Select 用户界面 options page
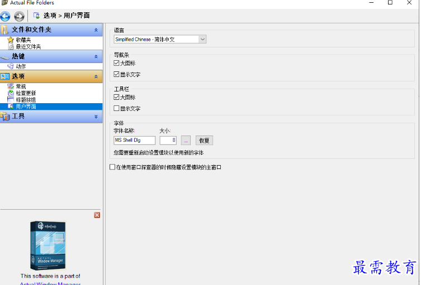 26,107
